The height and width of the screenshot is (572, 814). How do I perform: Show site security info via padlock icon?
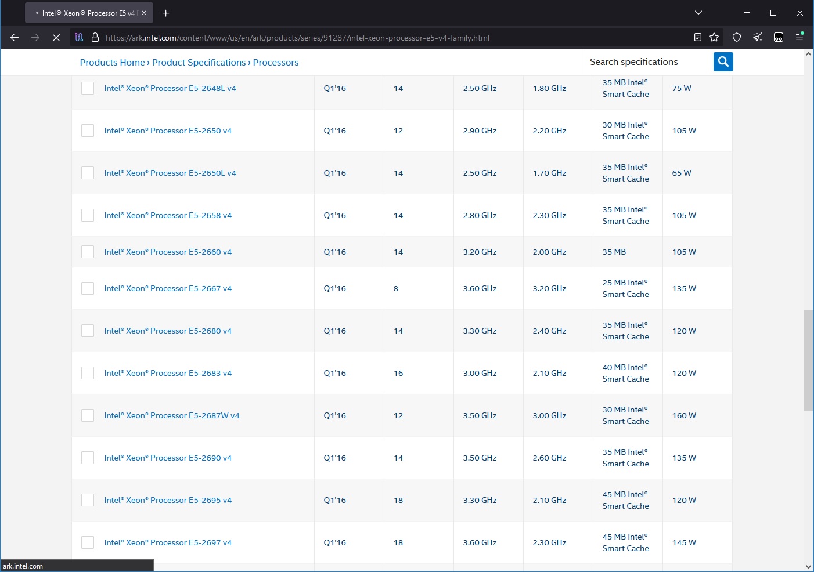pyautogui.click(x=95, y=38)
